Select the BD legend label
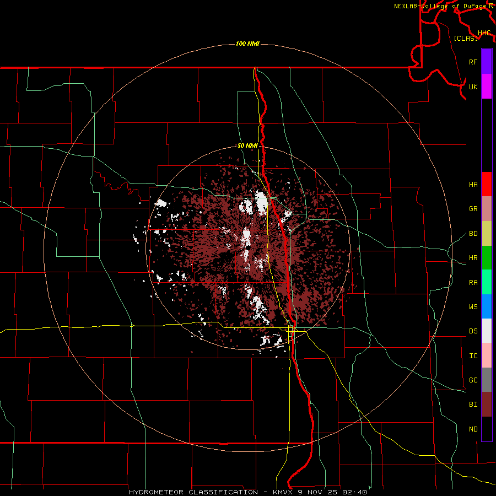The height and width of the screenshot is (496, 496). click(473, 234)
